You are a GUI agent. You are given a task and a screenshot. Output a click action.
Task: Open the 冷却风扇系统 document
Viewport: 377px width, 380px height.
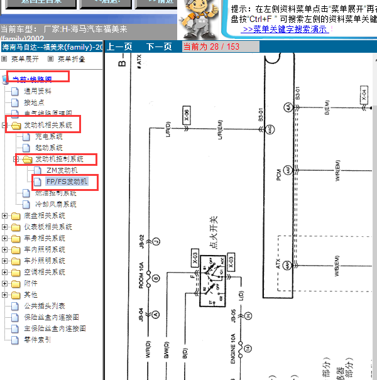coord(56,204)
